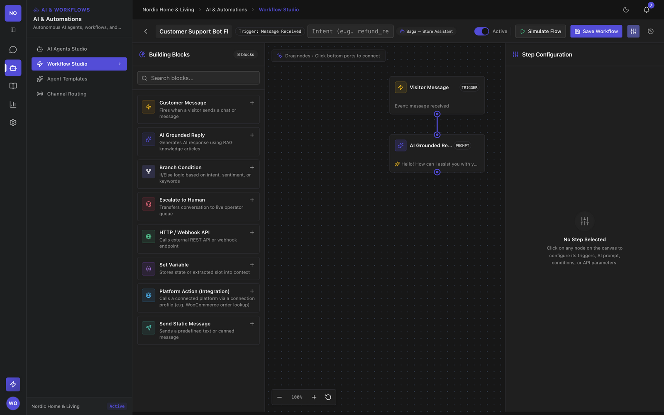The height and width of the screenshot is (415, 664).
Task: Click the Branch Condition fork icon
Action: [149, 171]
